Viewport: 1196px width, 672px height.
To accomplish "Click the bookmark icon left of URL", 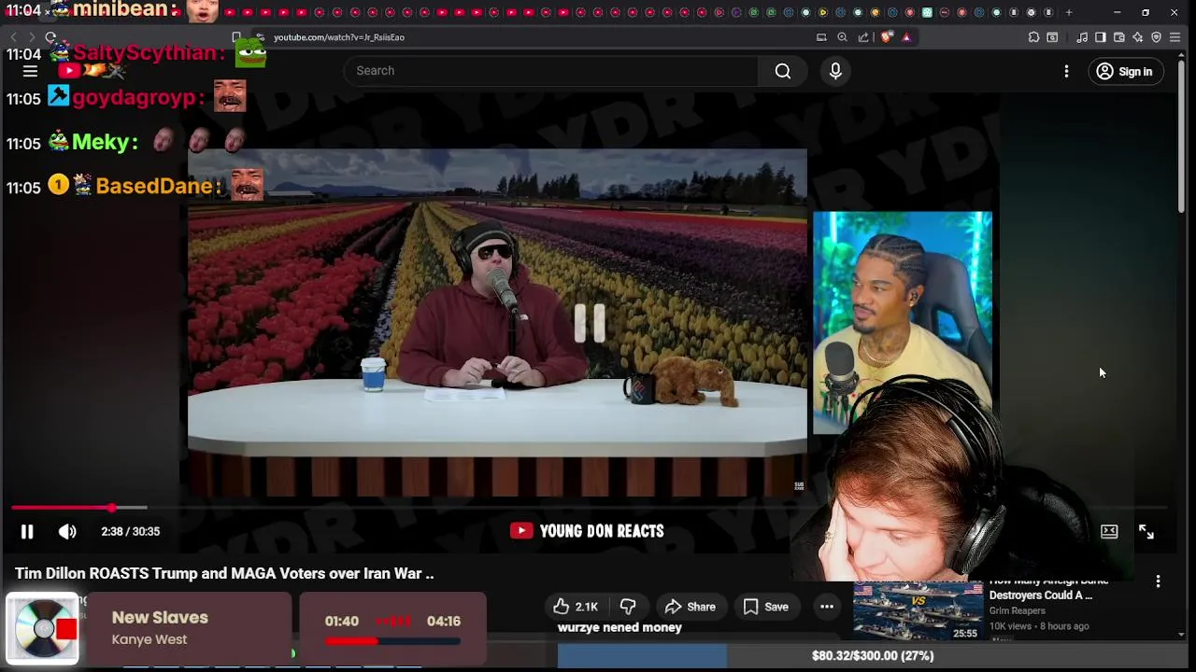I will [x=235, y=37].
